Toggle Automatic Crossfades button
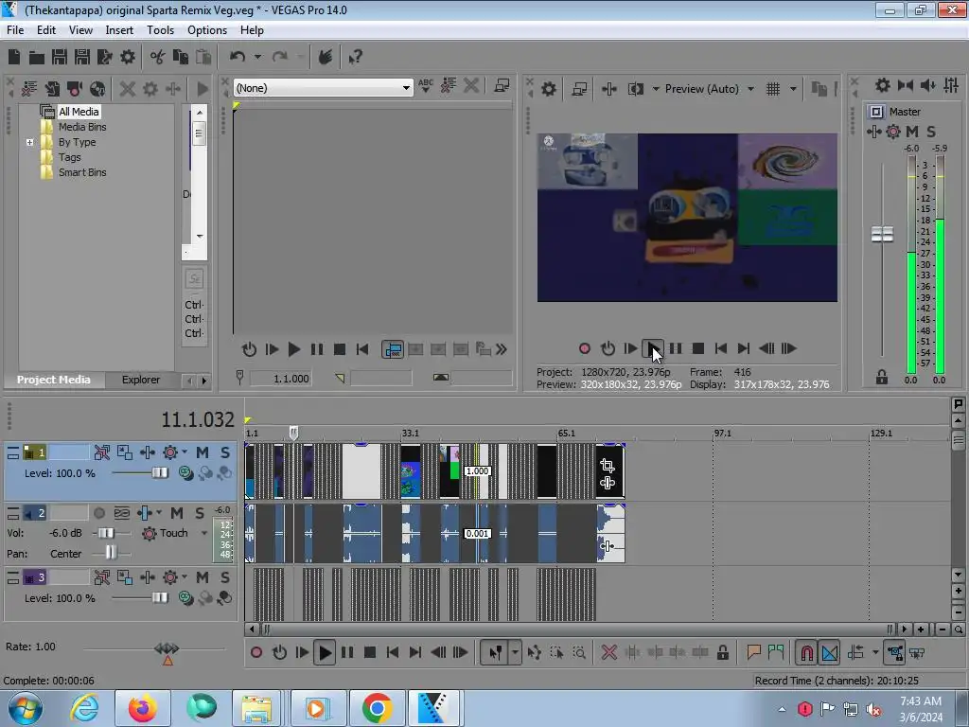Image resolution: width=969 pixels, height=727 pixels. (830, 653)
